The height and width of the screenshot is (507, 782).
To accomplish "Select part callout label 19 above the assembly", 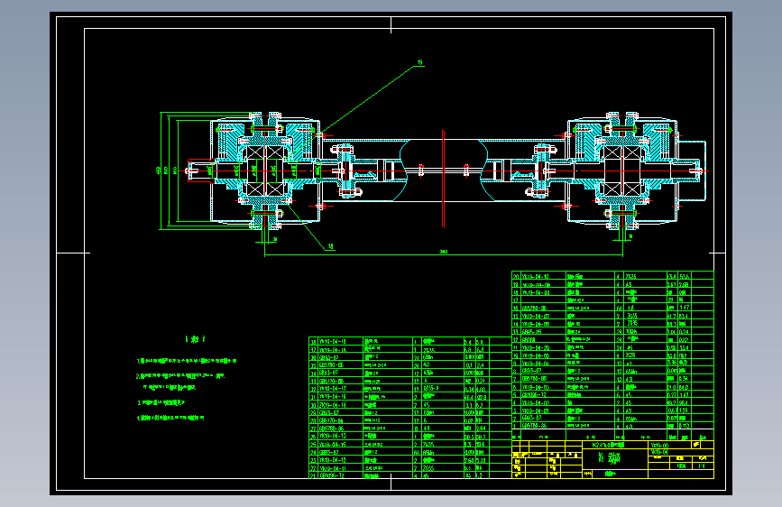I will pyautogui.click(x=420, y=63).
